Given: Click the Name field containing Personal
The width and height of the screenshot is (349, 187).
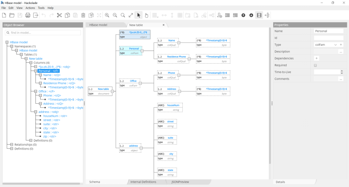Looking at the screenshot, I should coord(328,31).
